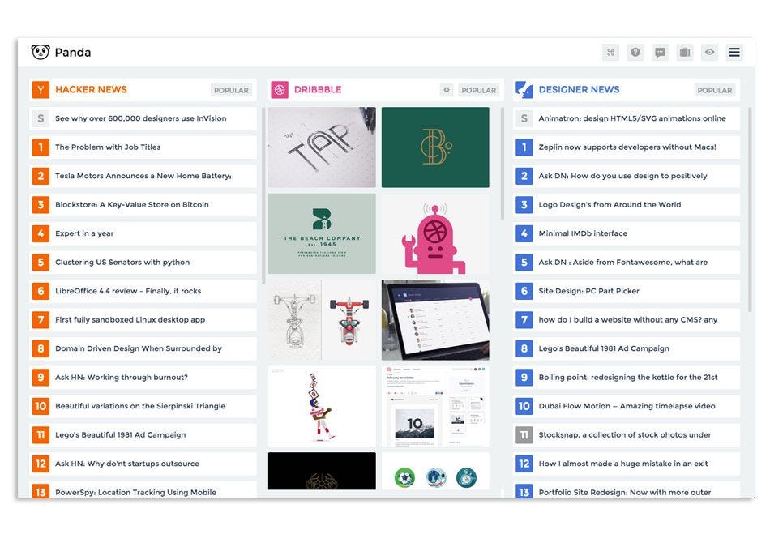Open the motorcycle sketch Dribbble shot
770x547 pixels.
pos(322,320)
